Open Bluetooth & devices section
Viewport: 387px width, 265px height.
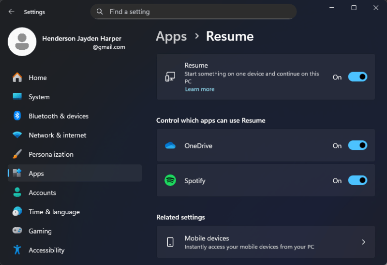coord(75,116)
